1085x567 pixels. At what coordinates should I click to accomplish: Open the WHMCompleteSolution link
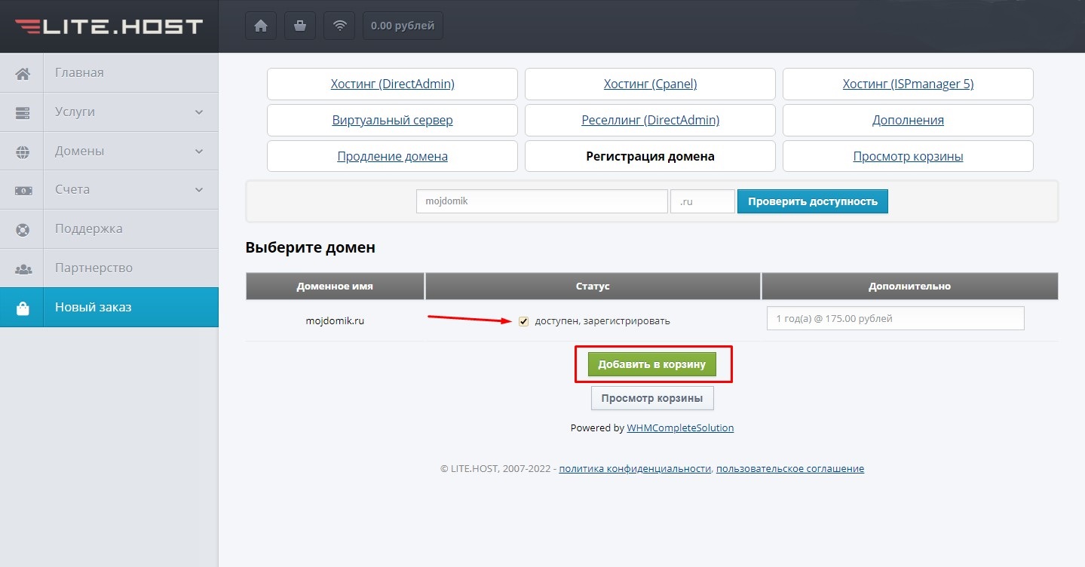pyautogui.click(x=680, y=428)
